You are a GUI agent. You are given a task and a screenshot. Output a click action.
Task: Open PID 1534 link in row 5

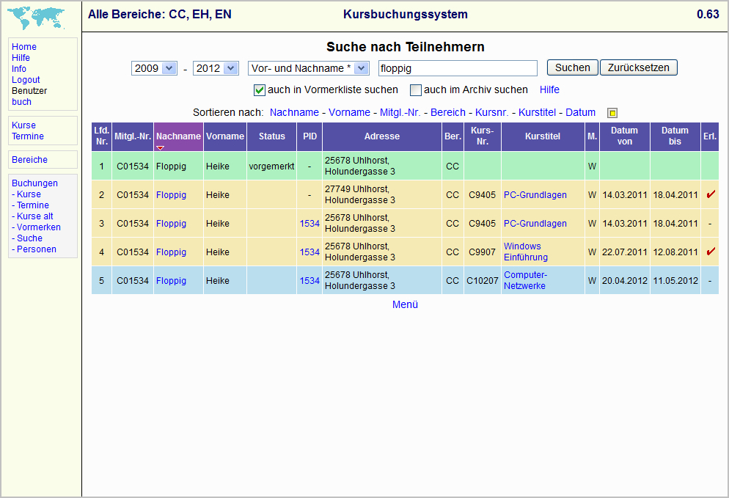pos(309,281)
